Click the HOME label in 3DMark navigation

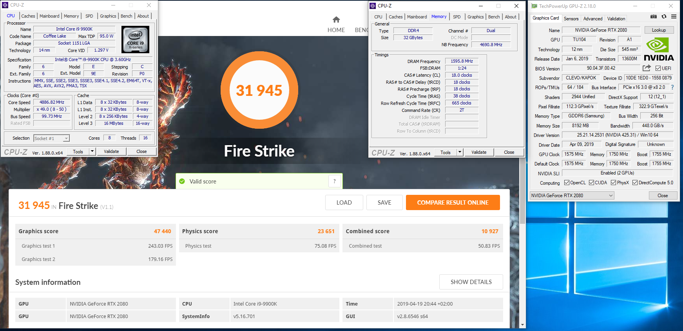(x=336, y=30)
